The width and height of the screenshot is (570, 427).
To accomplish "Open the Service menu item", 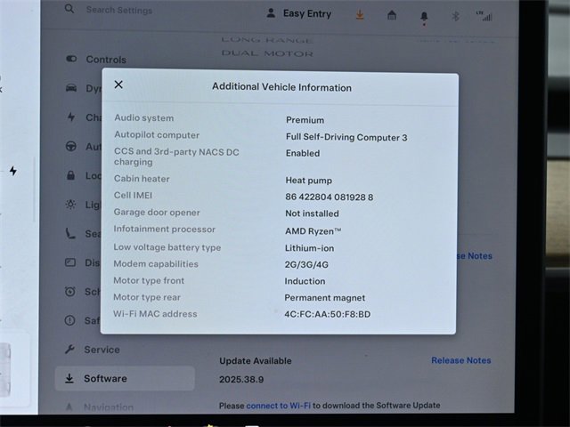I will pyautogui.click(x=93, y=350).
